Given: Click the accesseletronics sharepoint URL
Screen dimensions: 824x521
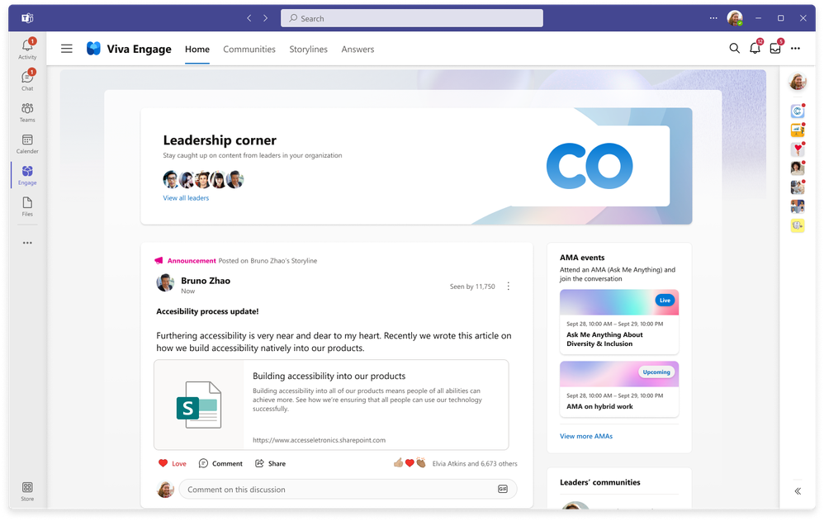Looking at the screenshot, I should pyautogui.click(x=319, y=440).
